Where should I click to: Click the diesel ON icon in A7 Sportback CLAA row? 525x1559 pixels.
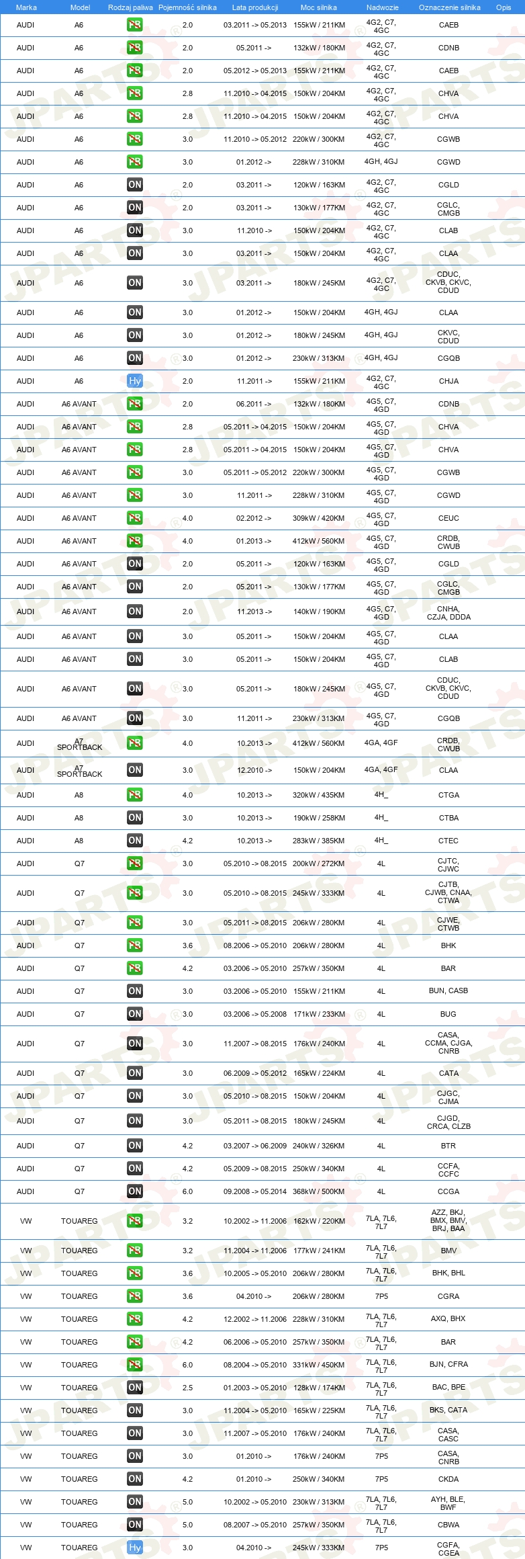(135, 770)
